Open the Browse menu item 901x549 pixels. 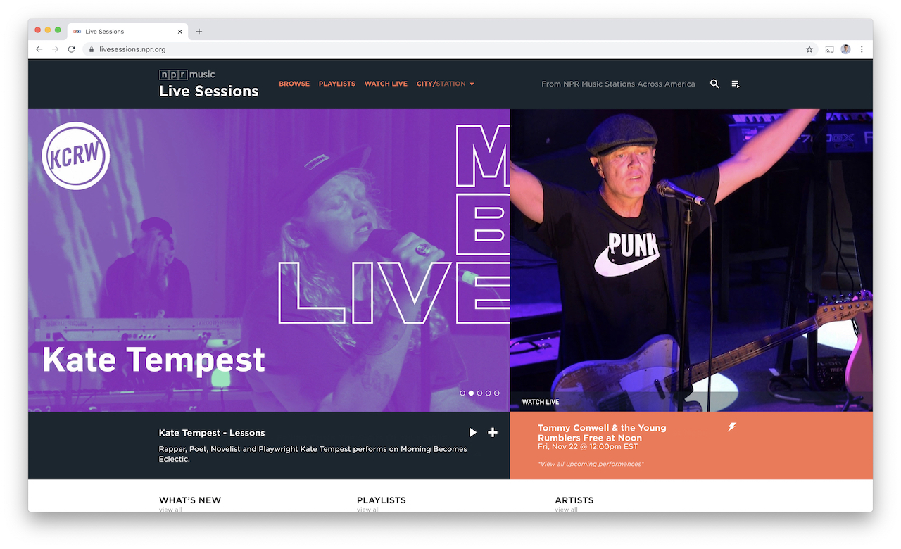[294, 84]
